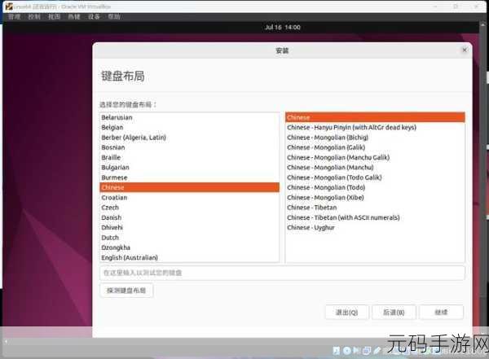Select Chinese - Tibetan variant
This screenshot has width=489, height=359.
coord(375,208)
